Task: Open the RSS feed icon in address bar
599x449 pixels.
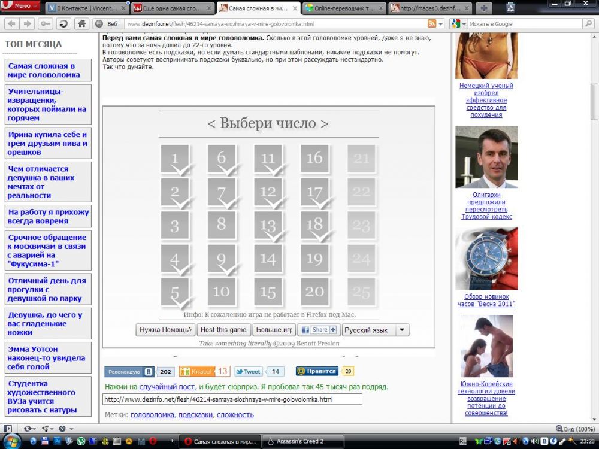Action: click(432, 23)
